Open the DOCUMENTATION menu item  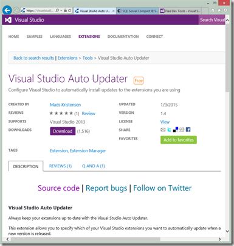pos(123,37)
